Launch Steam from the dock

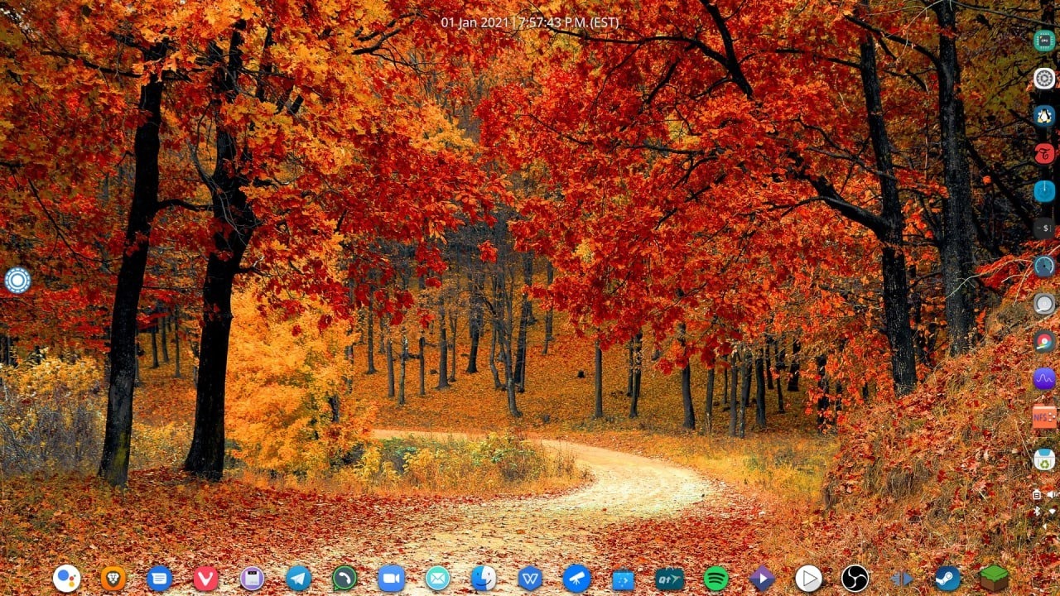click(x=947, y=578)
